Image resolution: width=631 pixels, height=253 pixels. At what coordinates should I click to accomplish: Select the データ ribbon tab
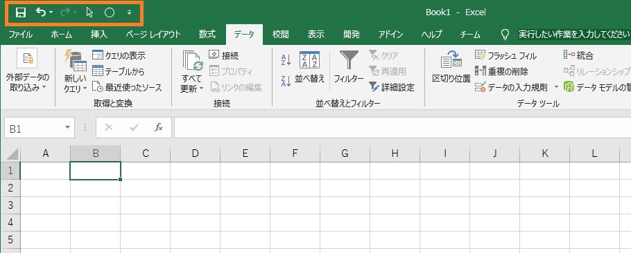(244, 35)
